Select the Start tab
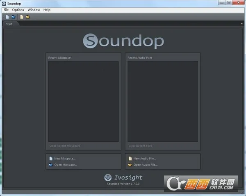The width and height of the screenshot is (246, 196). click(9, 24)
